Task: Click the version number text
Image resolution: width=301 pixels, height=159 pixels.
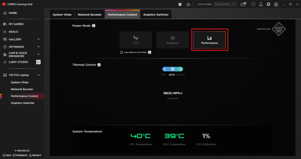Action: pos(22,151)
